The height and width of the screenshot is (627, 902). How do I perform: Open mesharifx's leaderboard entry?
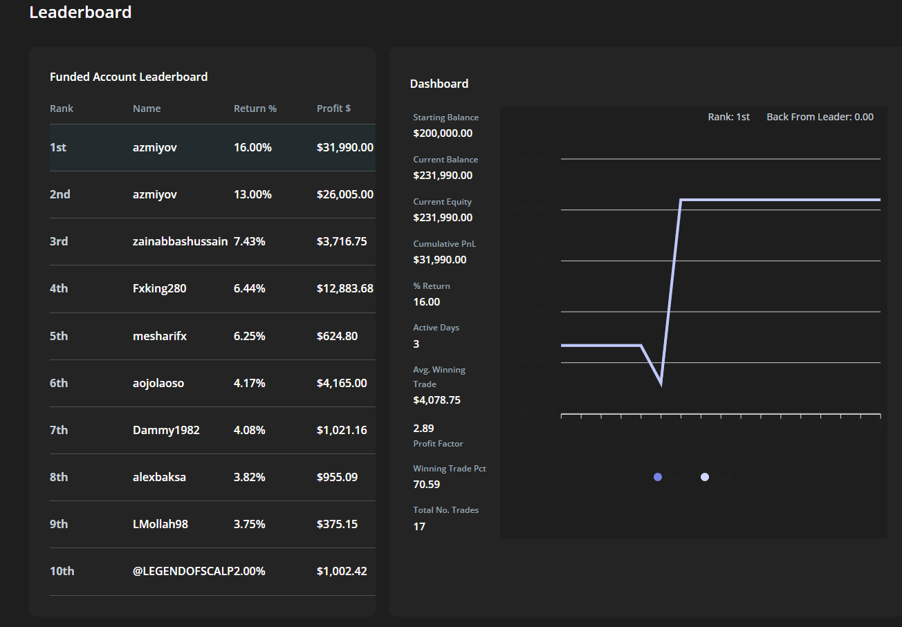pyautogui.click(x=160, y=336)
